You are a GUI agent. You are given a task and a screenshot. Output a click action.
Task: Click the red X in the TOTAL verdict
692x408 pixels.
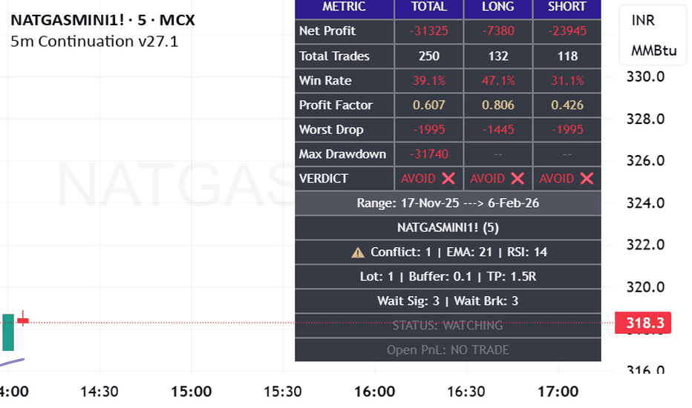pos(448,178)
